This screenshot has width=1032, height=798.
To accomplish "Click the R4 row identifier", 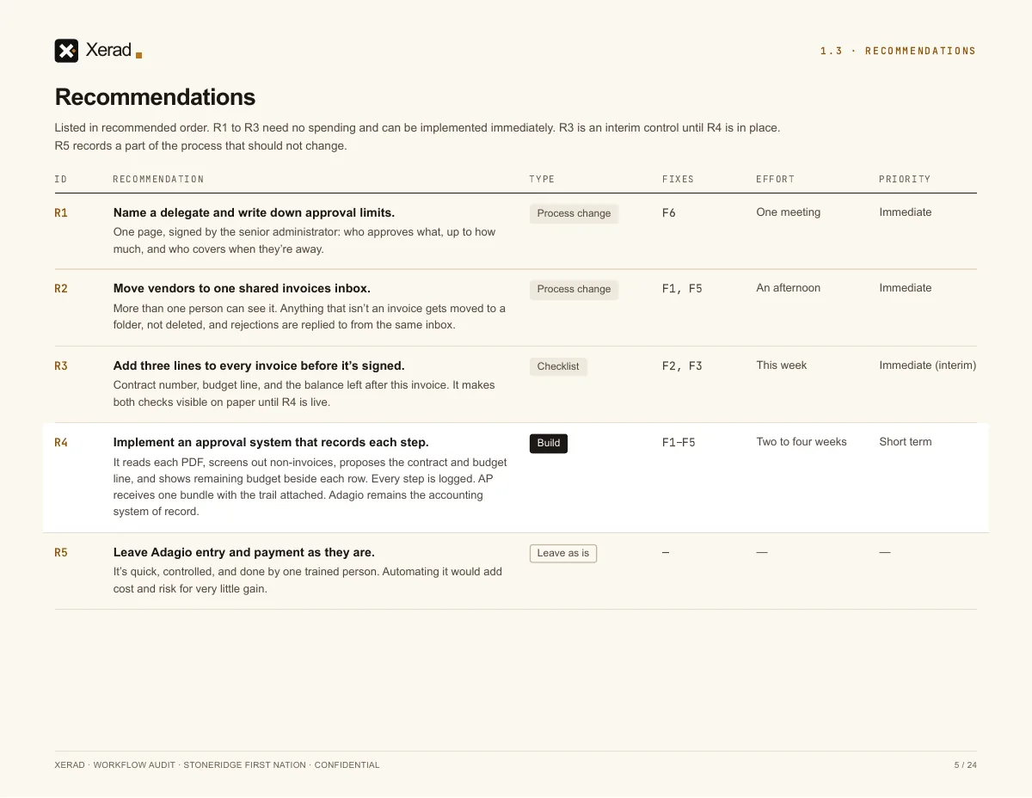I will (61, 443).
